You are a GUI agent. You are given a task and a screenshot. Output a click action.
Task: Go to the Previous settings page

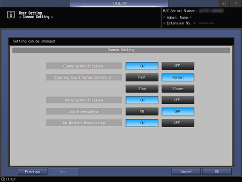[32, 172]
